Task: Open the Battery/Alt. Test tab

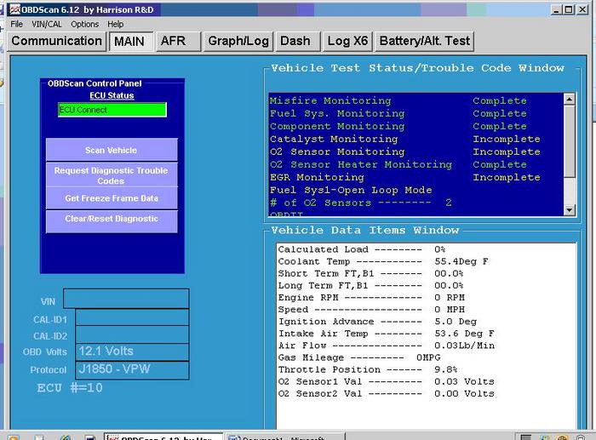Action: click(425, 41)
